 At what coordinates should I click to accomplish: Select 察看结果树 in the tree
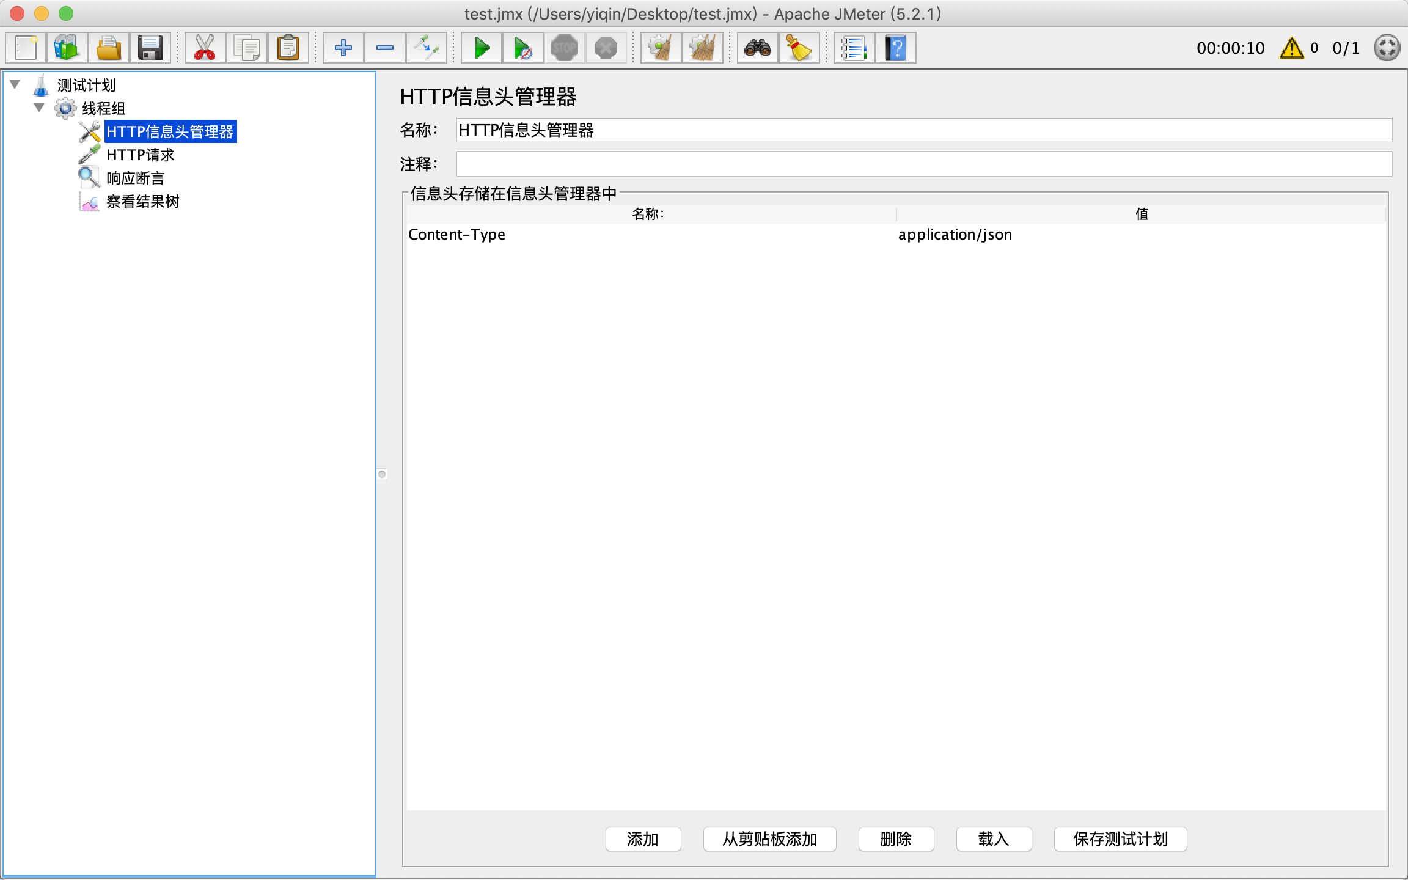[142, 201]
